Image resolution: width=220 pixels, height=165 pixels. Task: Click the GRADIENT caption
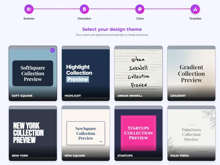tap(178, 96)
